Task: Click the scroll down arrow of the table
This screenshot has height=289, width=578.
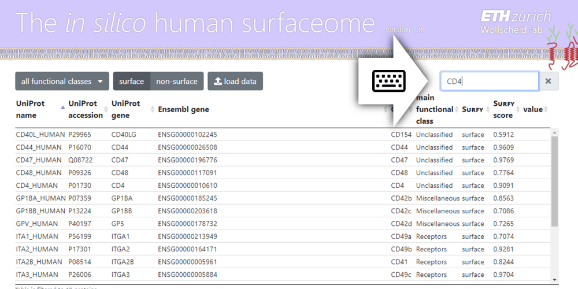Action: click(554, 280)
